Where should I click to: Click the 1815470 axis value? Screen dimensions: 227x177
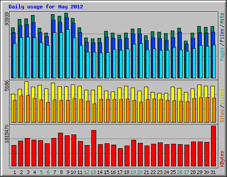tap(7, 134)
